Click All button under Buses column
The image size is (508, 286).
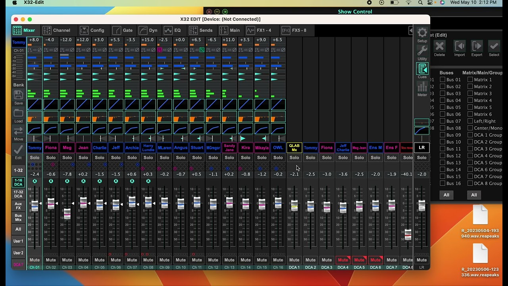tap(446, 195)
